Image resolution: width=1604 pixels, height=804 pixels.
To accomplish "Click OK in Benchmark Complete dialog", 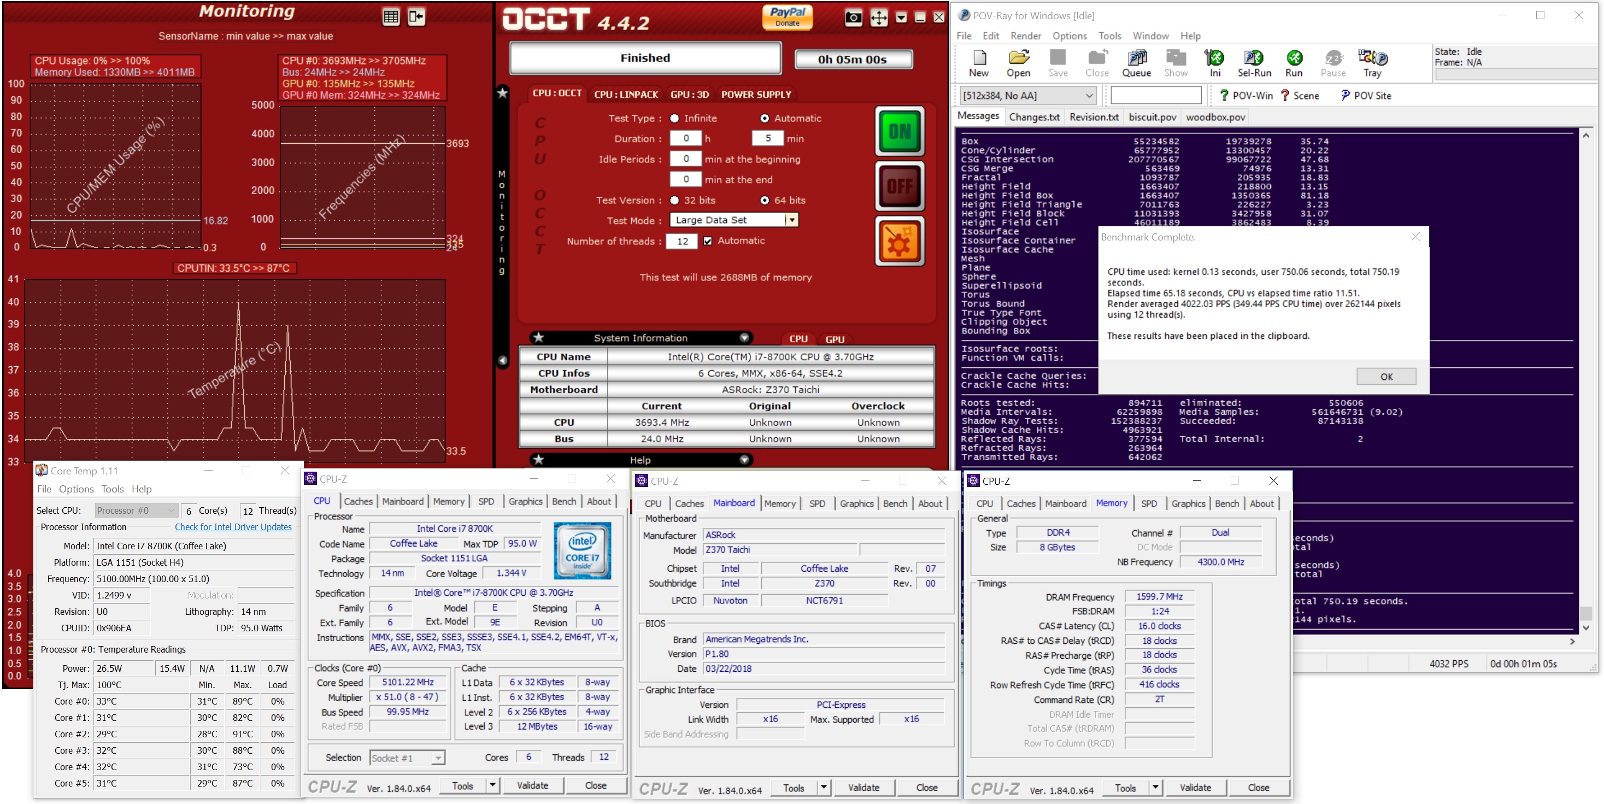I will pyautogui.click(x=1386, y=377).
